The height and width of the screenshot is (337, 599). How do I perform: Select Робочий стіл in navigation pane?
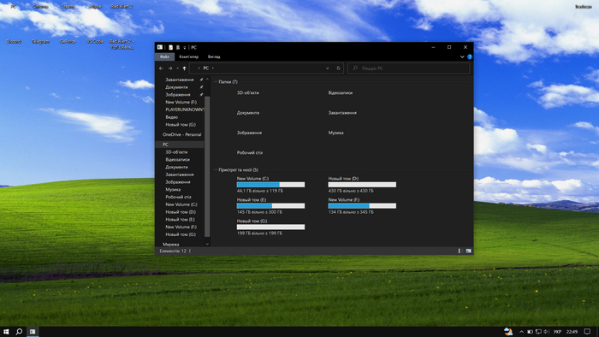(x=178, y=197)
